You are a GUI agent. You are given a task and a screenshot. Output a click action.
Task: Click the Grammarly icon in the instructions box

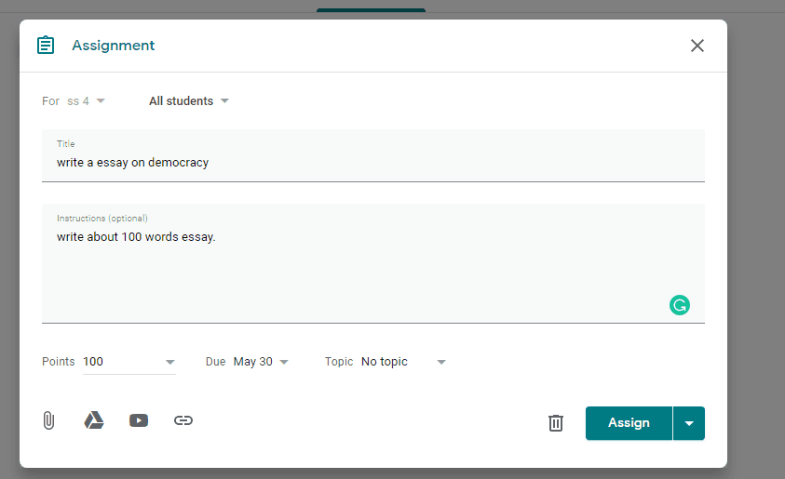(680, 304)
